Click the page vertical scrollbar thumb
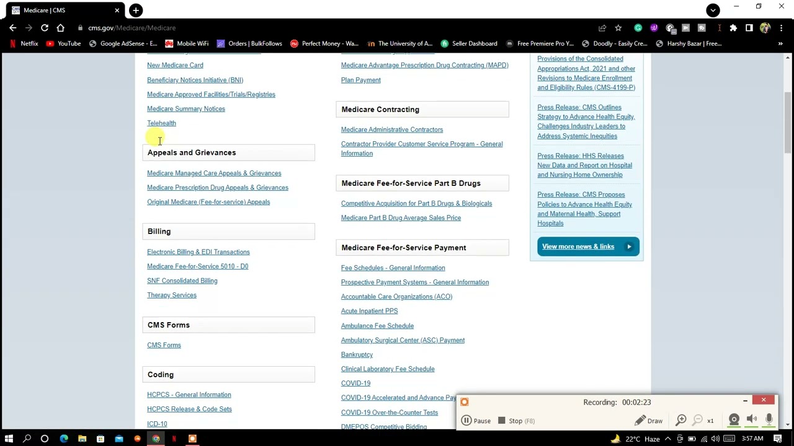This screenshot has height=446, width=794. [788, 124]
